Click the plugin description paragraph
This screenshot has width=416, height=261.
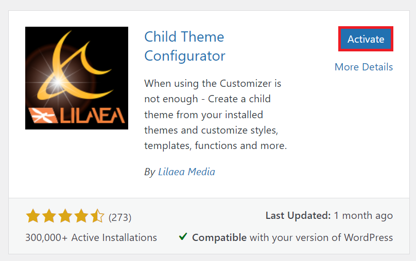pos(215,114)
